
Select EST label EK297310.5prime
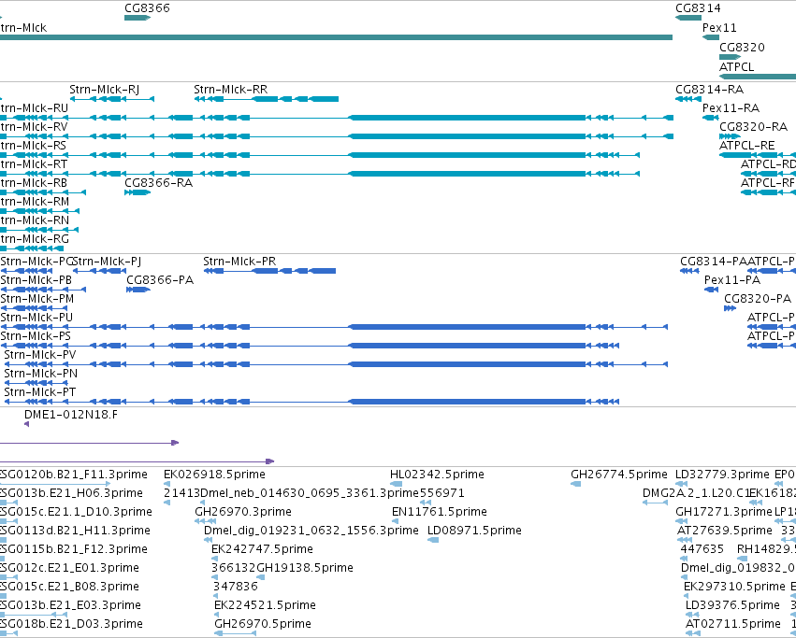click(x=734, y=587)
